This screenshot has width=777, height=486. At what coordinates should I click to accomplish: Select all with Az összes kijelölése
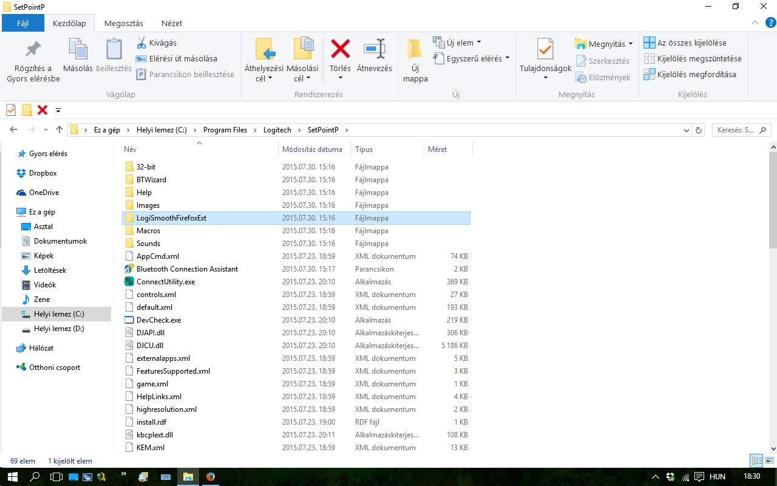coord(685,43)
